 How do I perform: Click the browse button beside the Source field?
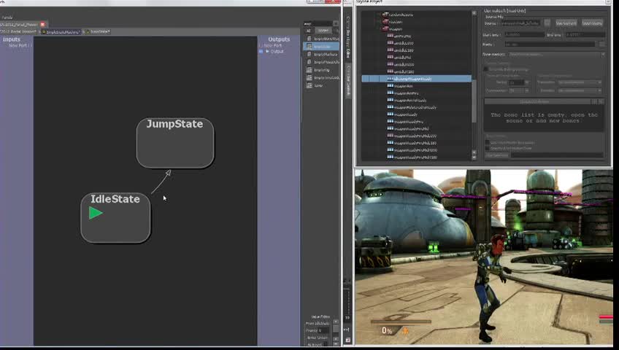547,23
